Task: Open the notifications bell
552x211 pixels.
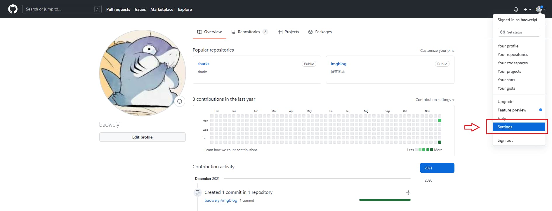Action: pos(516,10)
